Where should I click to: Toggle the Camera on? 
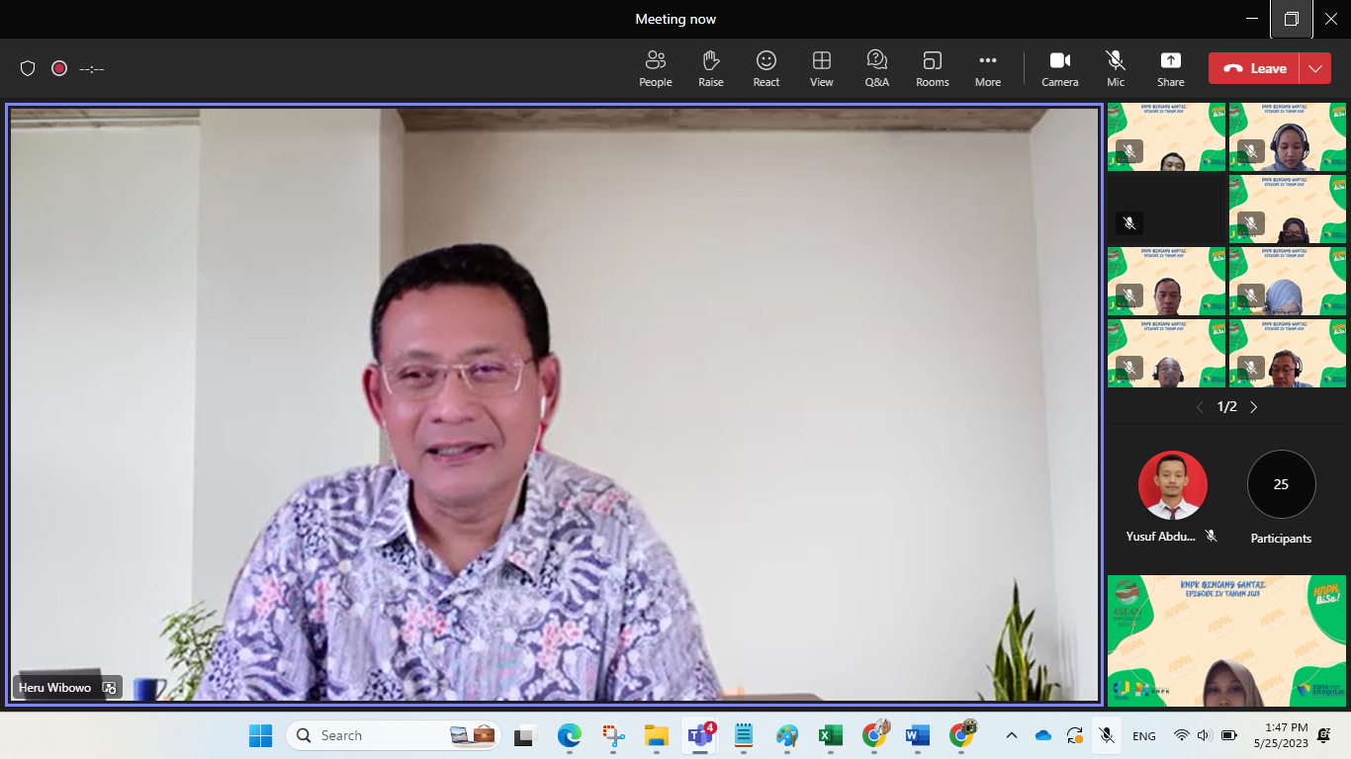coord(1059,68)
